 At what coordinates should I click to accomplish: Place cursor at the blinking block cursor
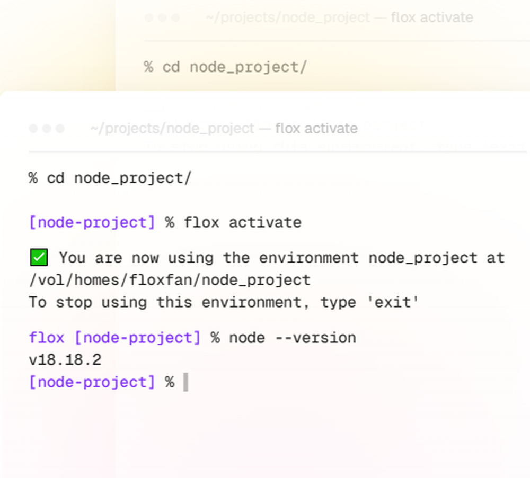pyautogui.click(x=185, y=382)
